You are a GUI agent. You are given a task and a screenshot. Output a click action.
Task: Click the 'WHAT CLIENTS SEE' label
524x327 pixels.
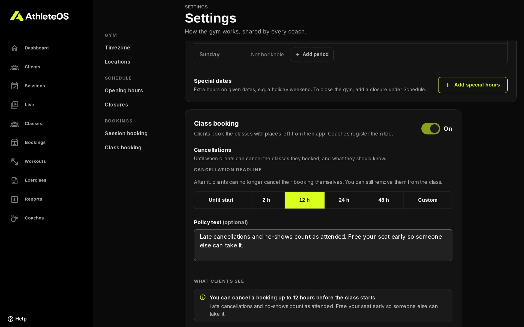219,281
